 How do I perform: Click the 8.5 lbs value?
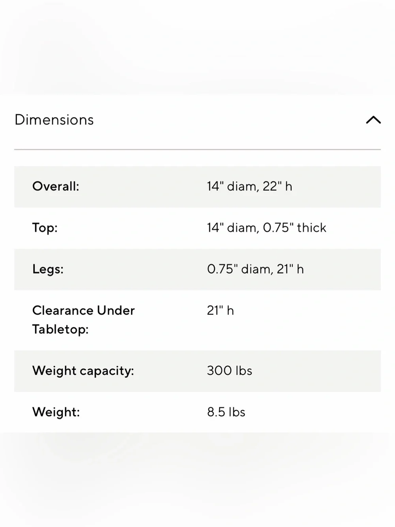click(226, 412)
